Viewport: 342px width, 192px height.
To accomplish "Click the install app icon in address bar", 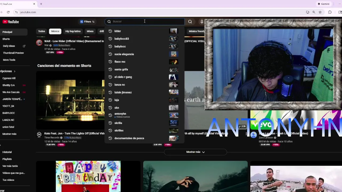I will click(x=308, y=12).
